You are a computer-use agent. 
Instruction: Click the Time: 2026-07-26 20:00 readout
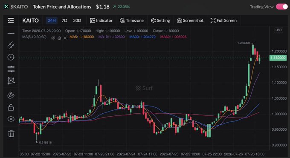41,31
